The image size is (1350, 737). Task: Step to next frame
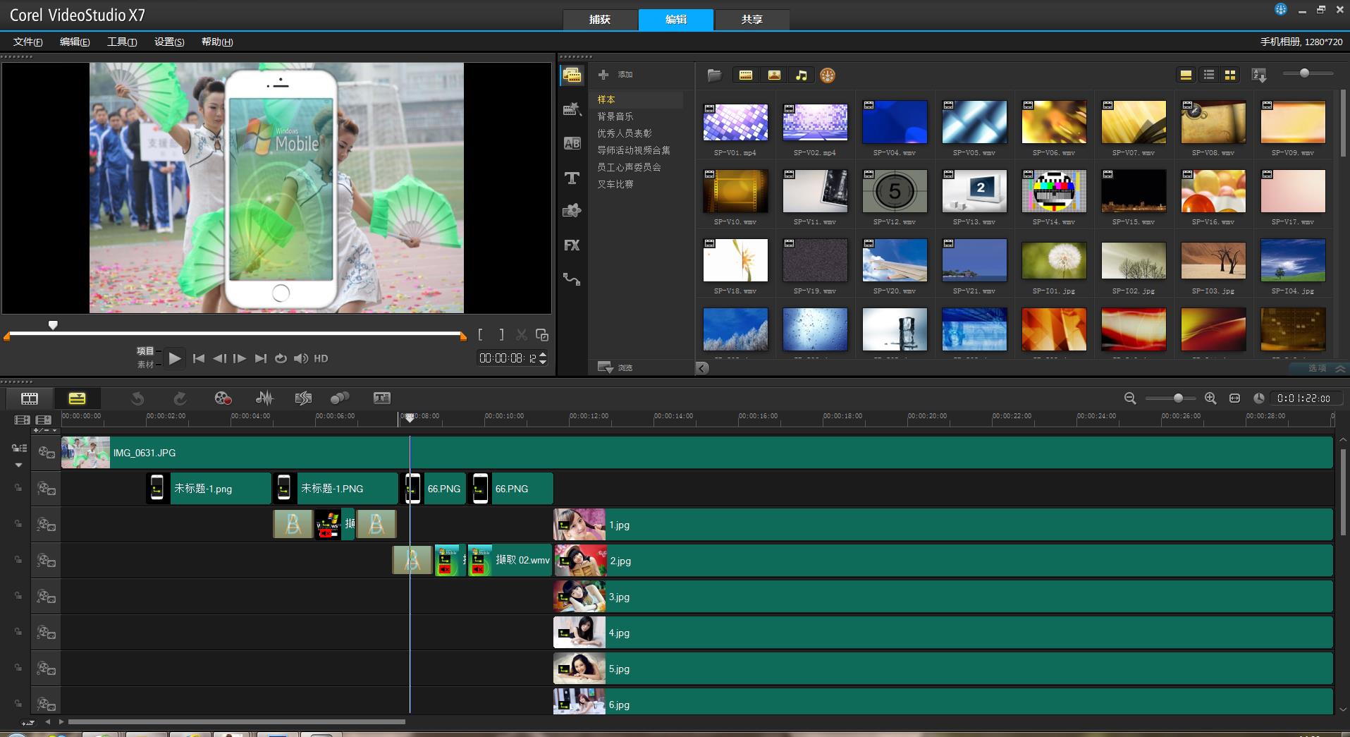tap(240, 358)
